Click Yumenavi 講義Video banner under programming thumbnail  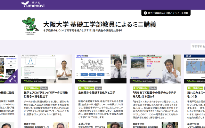[x=36, y=81]
